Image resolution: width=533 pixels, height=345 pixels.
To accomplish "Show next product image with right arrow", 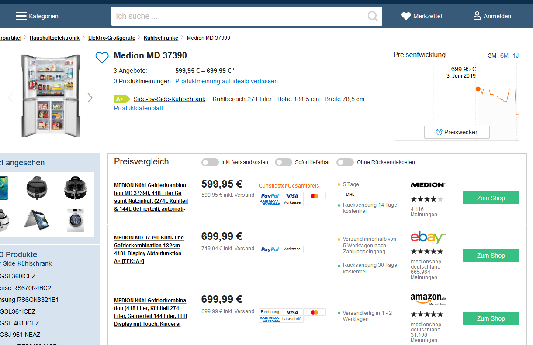I will click(x=90, y=98).
